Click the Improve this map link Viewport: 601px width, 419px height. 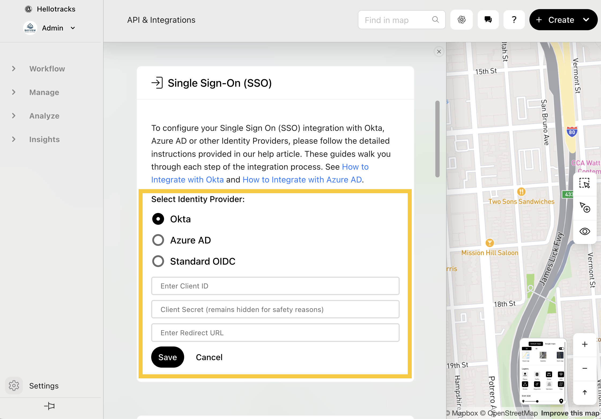click(x=570, y=413)
